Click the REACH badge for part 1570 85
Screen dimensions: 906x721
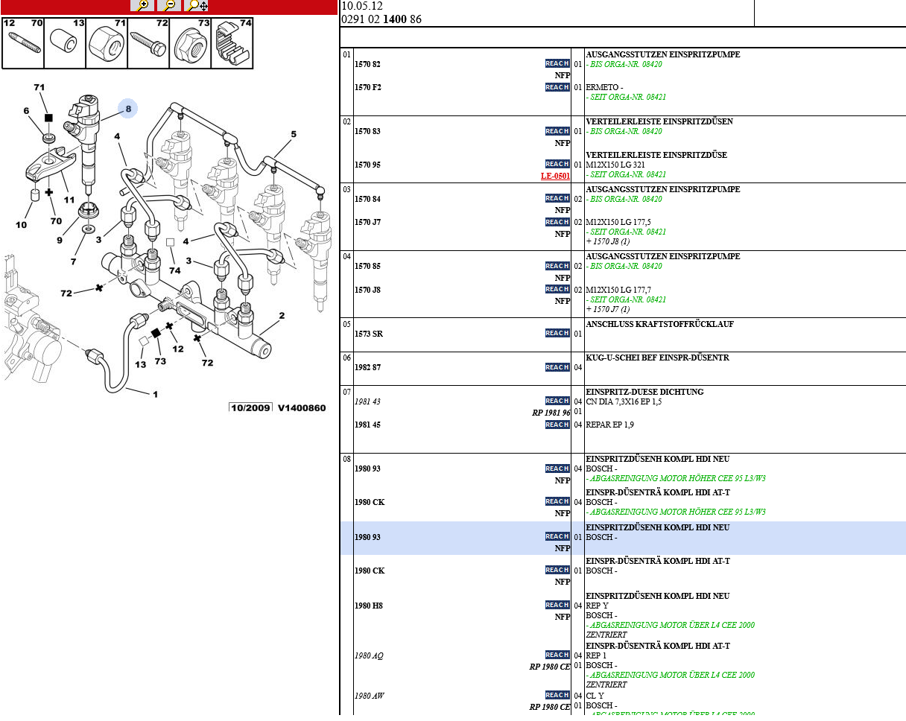pyautogui.click(x=557, y=266)
